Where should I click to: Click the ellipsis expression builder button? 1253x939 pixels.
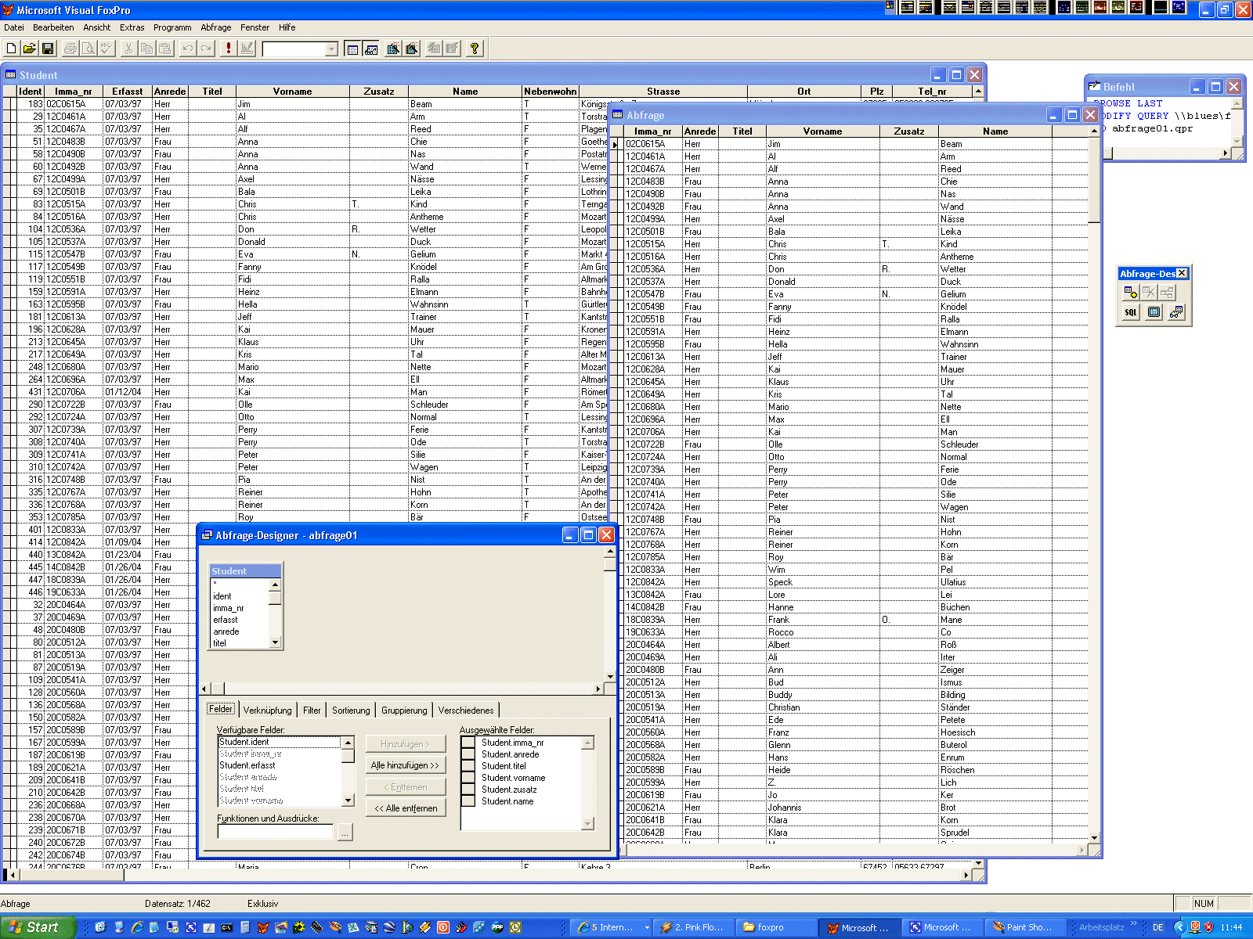pyautogui.click(x=345, y=832)
